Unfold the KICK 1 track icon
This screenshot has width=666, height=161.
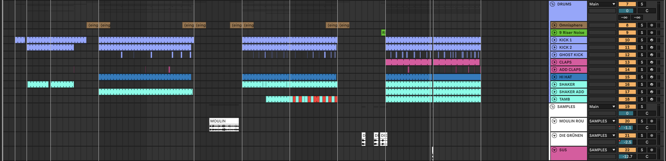[x=554, y=40]
